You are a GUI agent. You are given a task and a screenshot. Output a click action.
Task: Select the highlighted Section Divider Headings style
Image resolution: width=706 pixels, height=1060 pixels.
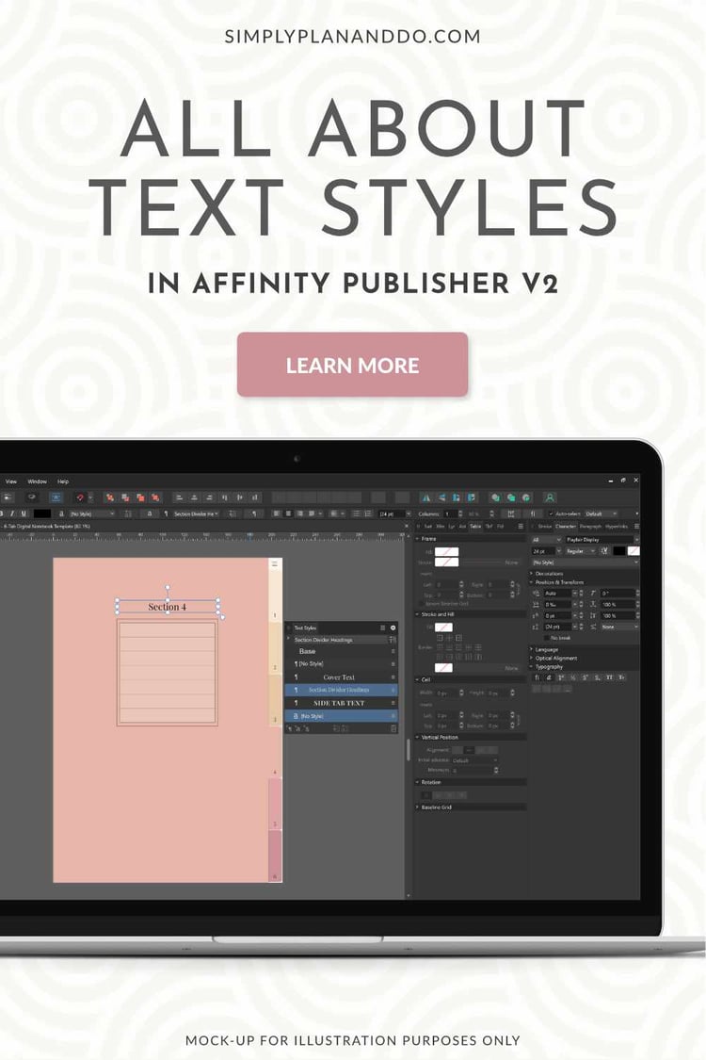click(x=341, y=691)
